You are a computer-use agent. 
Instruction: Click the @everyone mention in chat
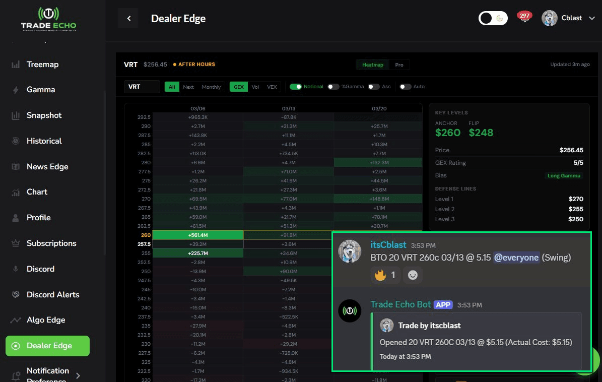516,258
